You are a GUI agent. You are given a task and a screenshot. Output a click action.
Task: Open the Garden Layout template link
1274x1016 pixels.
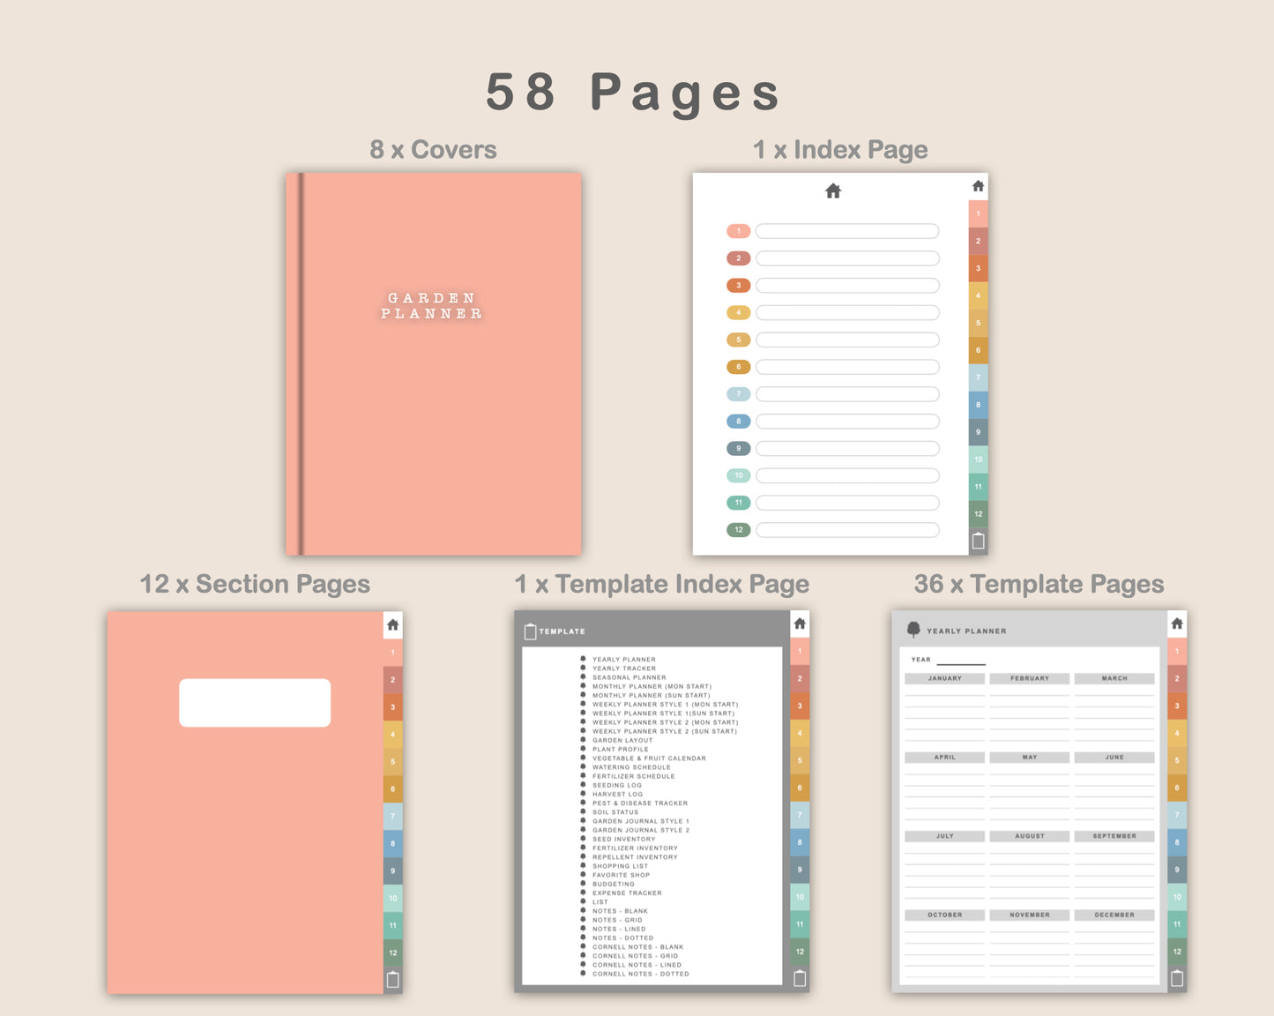(x=622, y=741)
